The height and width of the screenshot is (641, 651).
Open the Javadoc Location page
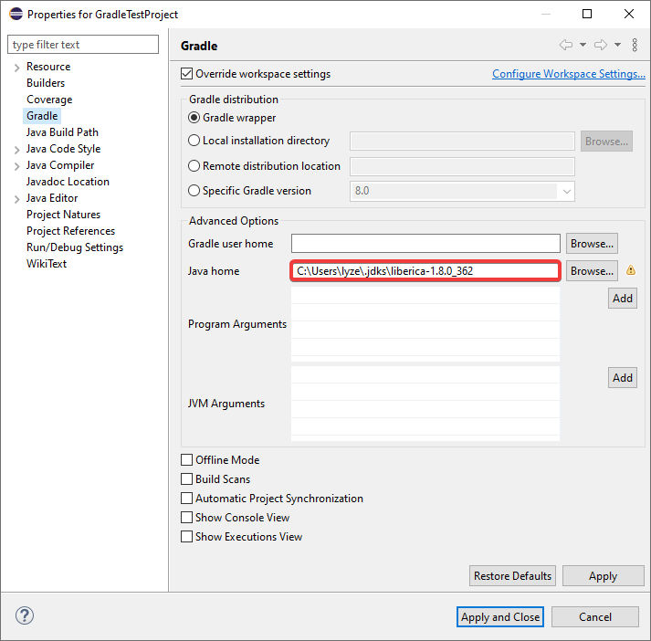(x=68, y=182)
